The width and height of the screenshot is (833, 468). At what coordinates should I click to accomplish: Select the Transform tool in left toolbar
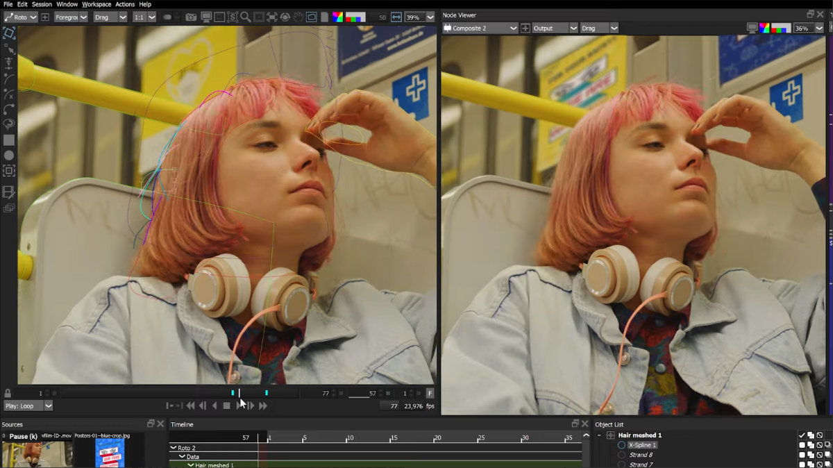tap(8, 33)
